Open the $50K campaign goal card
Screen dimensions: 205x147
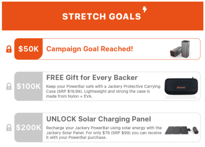pyautogui.click(x=107, y=49)
